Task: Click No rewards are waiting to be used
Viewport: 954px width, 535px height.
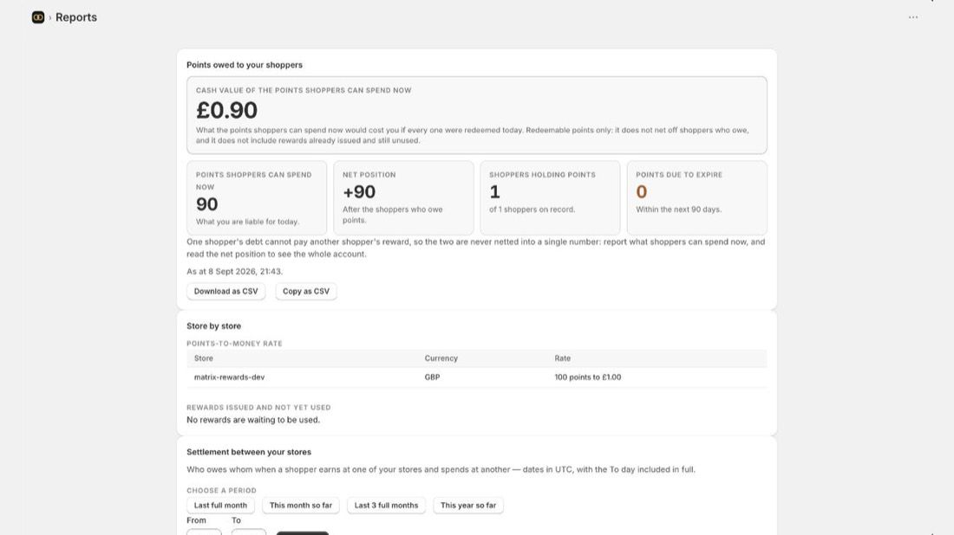Action: click(x=253, y=420)
